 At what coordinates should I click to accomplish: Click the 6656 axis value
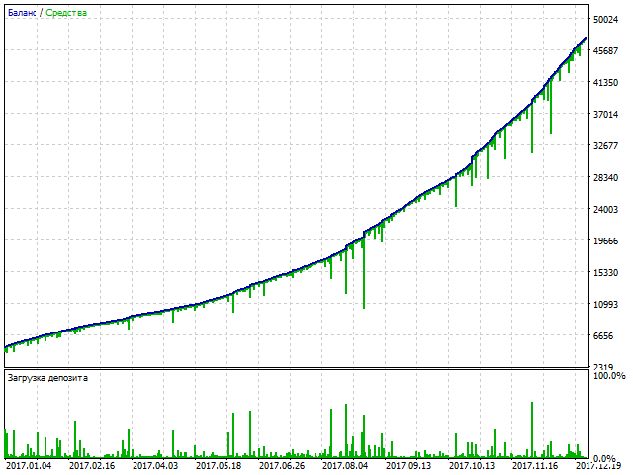pos(605,336)
